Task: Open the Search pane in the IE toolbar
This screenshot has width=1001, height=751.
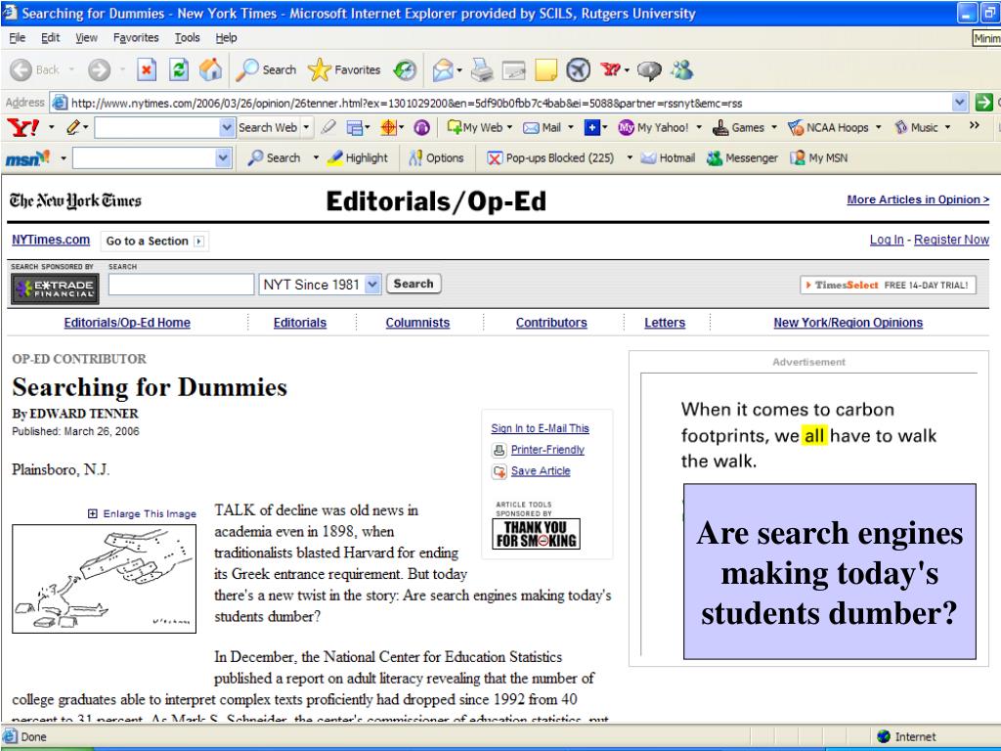Action: (x=266, y=69)
